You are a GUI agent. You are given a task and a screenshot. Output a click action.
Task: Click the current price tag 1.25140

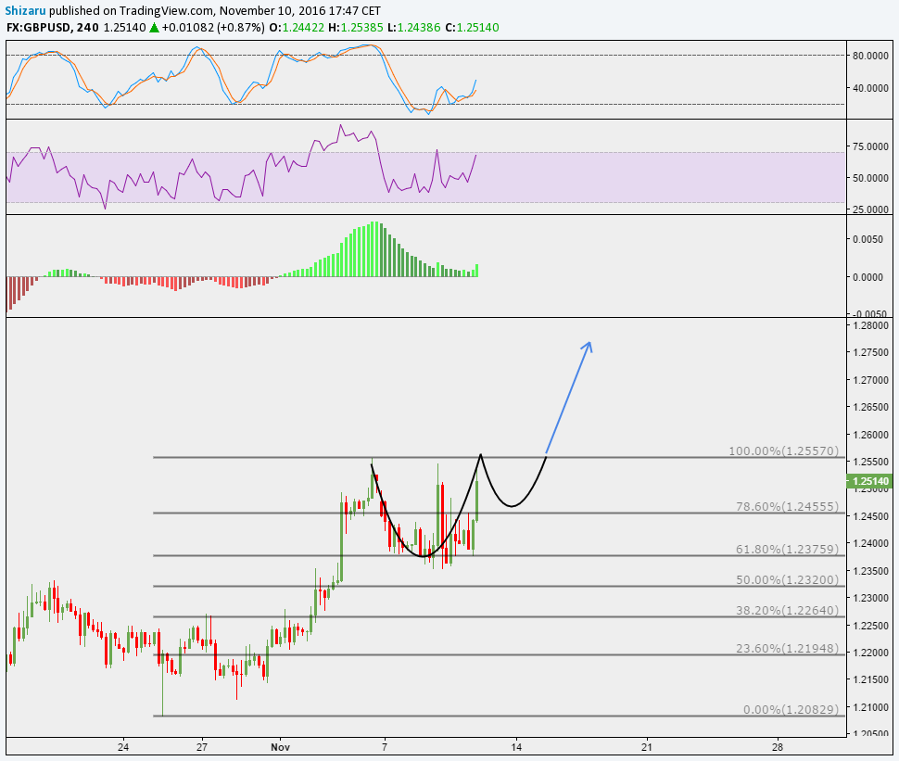click(869, 481)
